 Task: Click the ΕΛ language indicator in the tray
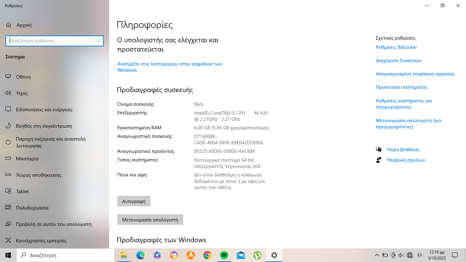point(420,255)
